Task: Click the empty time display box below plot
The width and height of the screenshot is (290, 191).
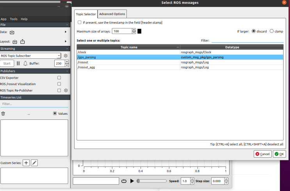Action: (96, 181)
